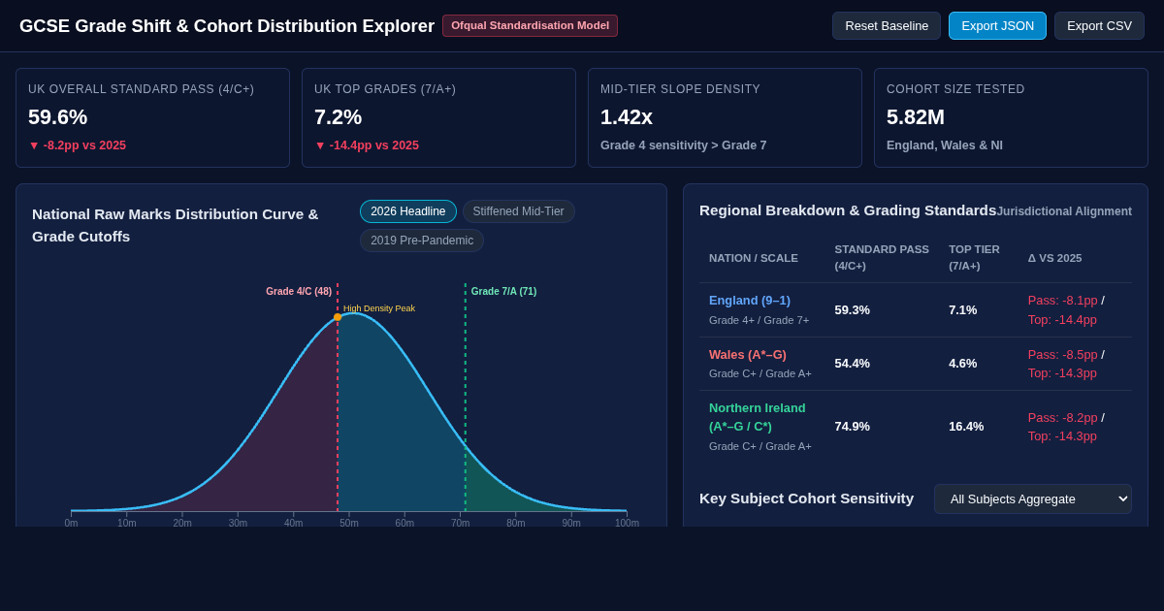1164x611 pixels.
Task: Select the UK Top Grades 7.2% value
Action: (x=338, y=117)
